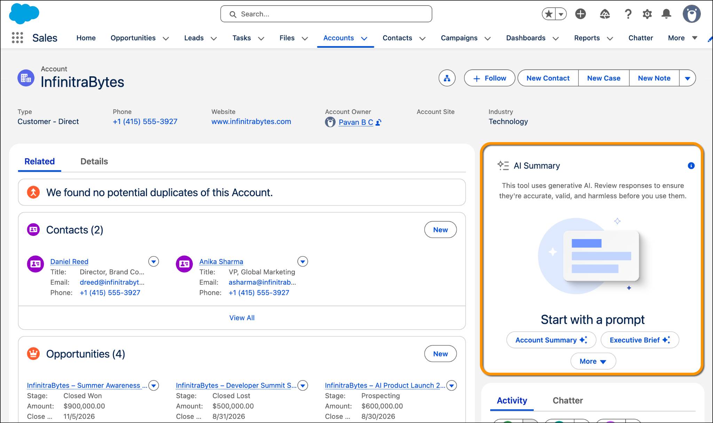Go to the Home tab
This screenshot has height=423, width=713.
(86, 38)
